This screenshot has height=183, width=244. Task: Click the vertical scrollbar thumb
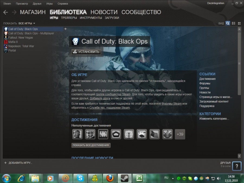point(239,63)
